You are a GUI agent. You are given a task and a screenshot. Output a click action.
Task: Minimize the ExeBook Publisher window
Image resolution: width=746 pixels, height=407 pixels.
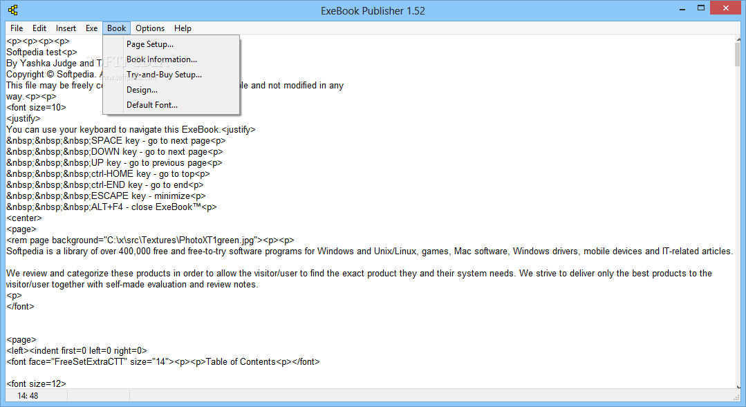pyautogui.click(x=682, y=8)
